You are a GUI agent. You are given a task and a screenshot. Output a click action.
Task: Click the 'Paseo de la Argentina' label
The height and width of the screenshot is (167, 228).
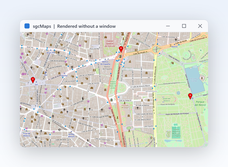171,83
